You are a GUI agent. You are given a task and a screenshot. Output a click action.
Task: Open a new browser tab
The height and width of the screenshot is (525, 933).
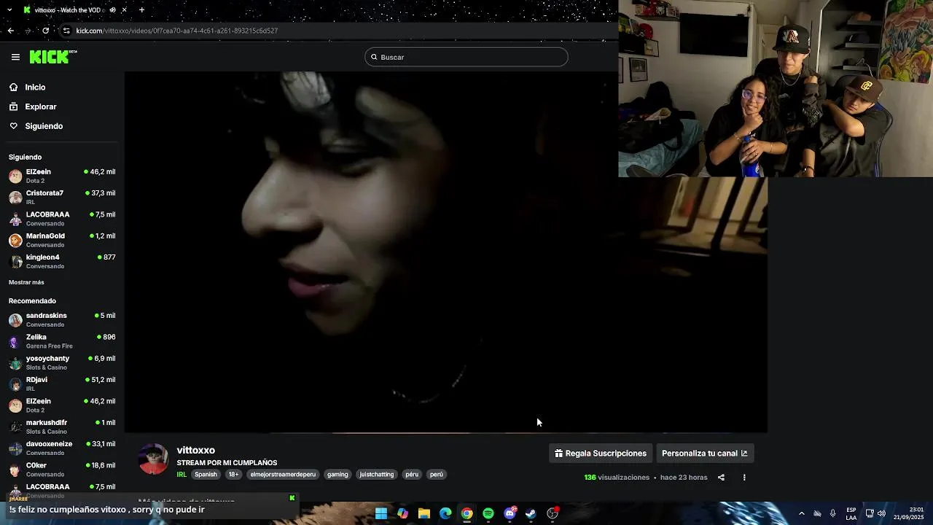(141, 10)
